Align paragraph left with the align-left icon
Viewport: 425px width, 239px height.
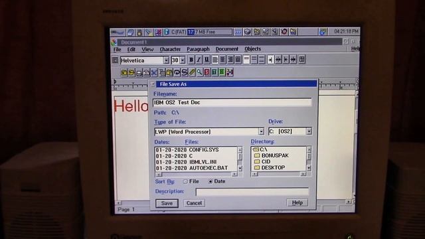[x=215, y=59]
